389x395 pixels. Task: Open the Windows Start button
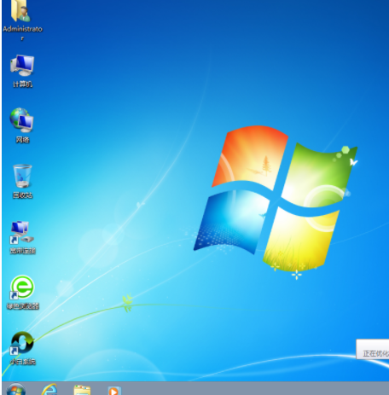pyautogui.click(x=15, y=389)
